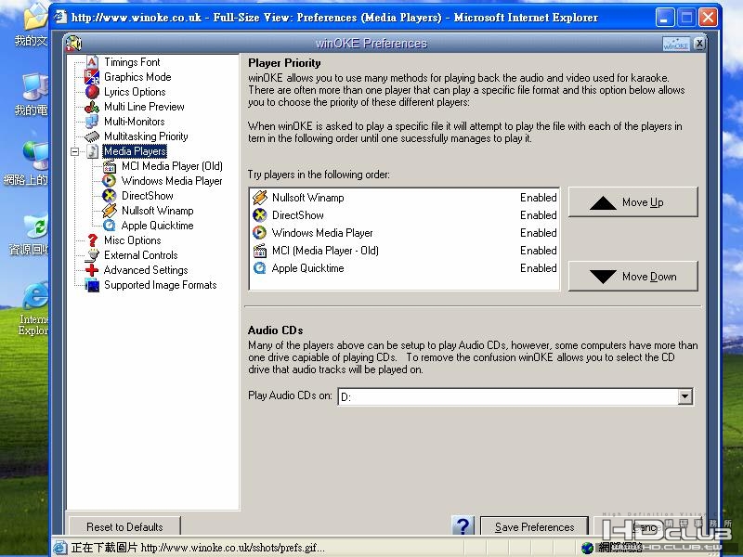Click the MCI Media Player (Old) tree icon
This screenshot has width=743, height=557.
pos(110,166)
